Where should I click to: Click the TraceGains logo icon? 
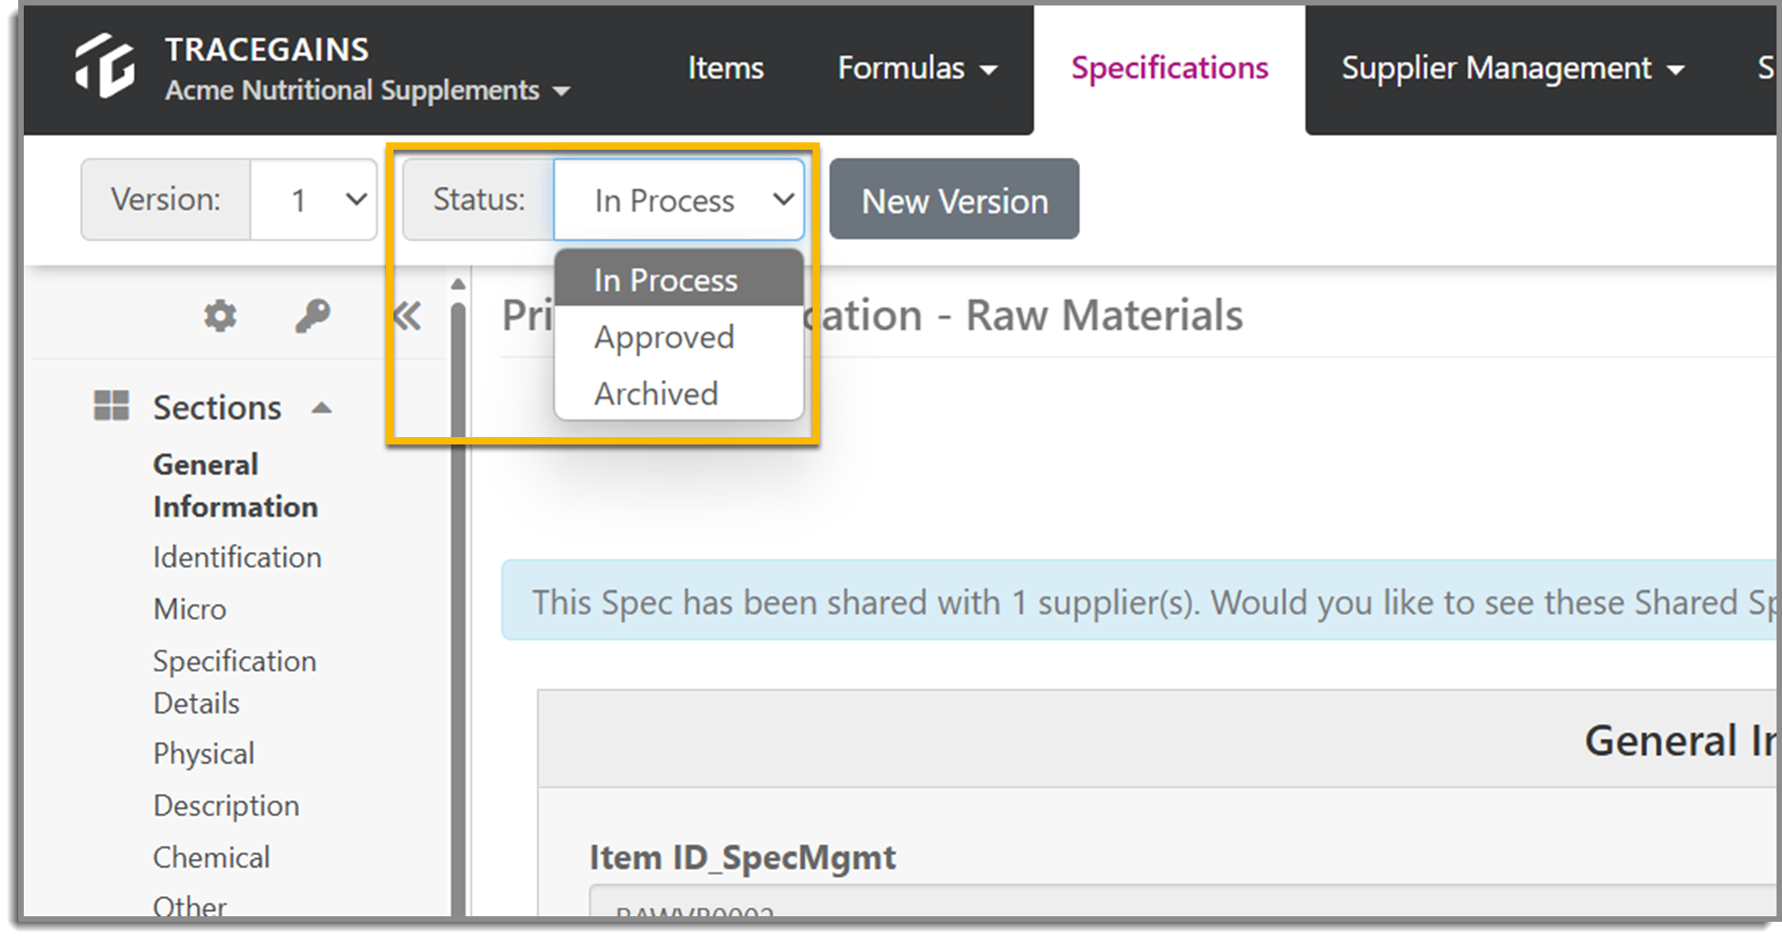(x=105, y=66)
